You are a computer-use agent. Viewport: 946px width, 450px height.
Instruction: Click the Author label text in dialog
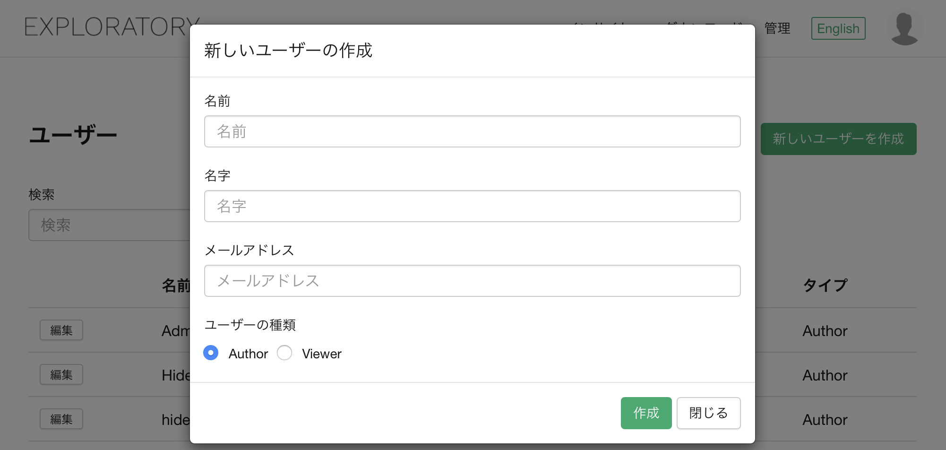[x=248, y=354]
